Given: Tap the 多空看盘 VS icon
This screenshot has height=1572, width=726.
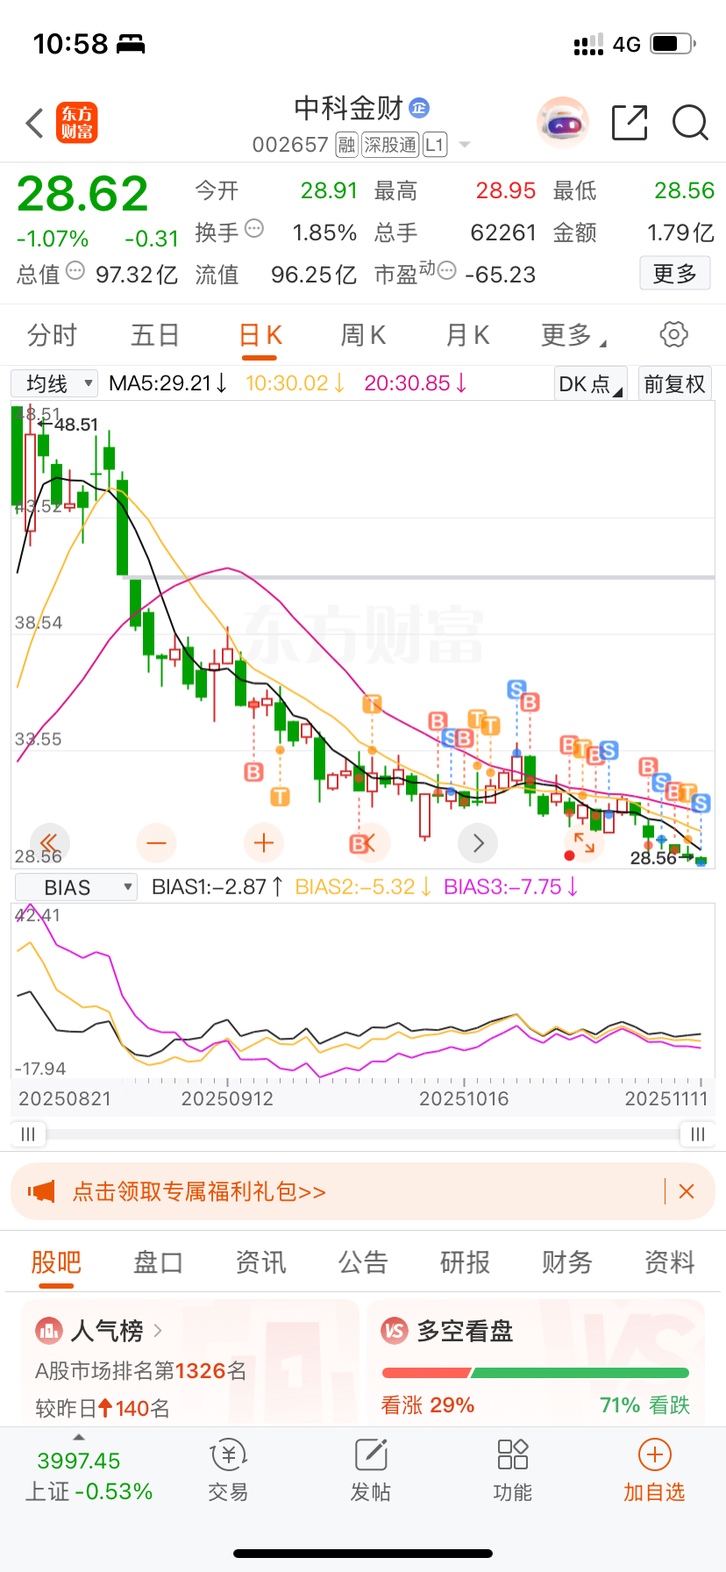Looking at the screenshot, I should [395, 1331].
